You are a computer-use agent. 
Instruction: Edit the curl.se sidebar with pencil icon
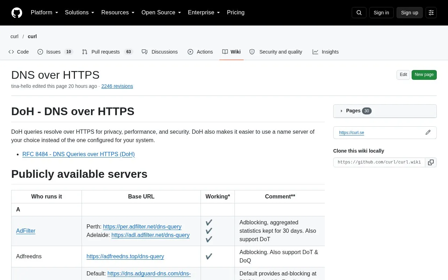(x=428, y=132)
